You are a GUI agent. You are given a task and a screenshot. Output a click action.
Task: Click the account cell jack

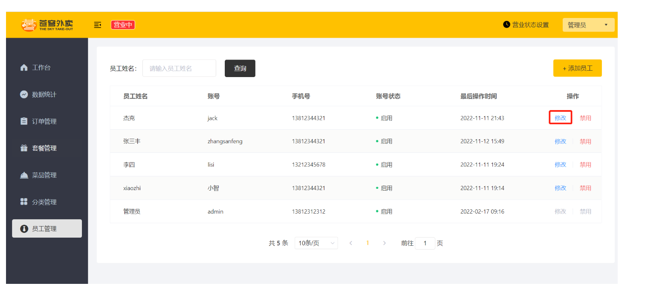(212, 118)
